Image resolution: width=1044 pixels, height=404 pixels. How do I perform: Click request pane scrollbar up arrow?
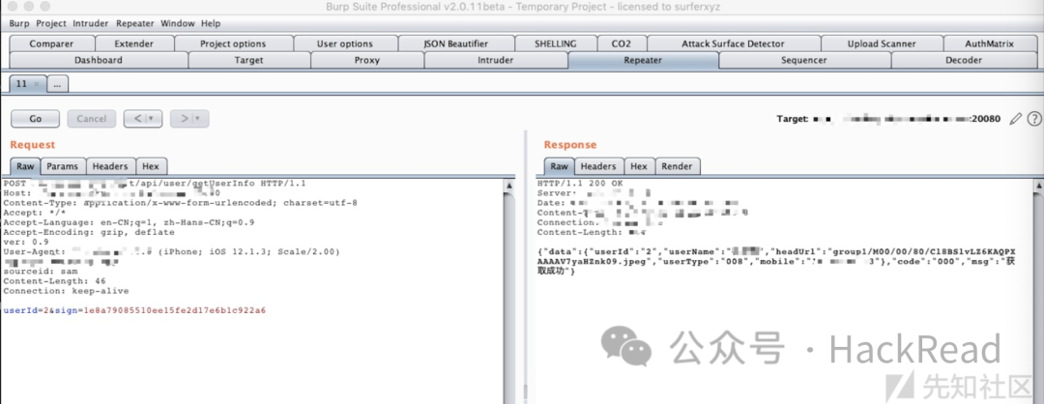pos(510,185)
